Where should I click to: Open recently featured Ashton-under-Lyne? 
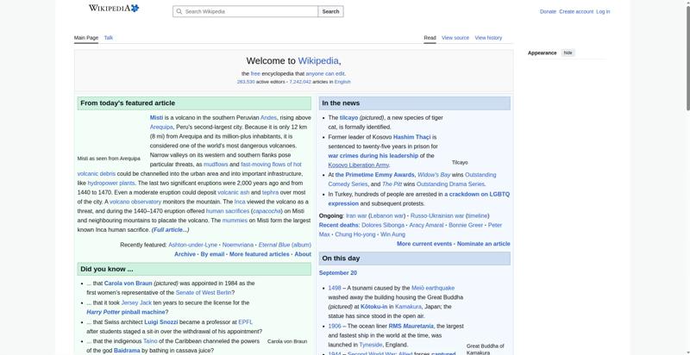(192, 245)
